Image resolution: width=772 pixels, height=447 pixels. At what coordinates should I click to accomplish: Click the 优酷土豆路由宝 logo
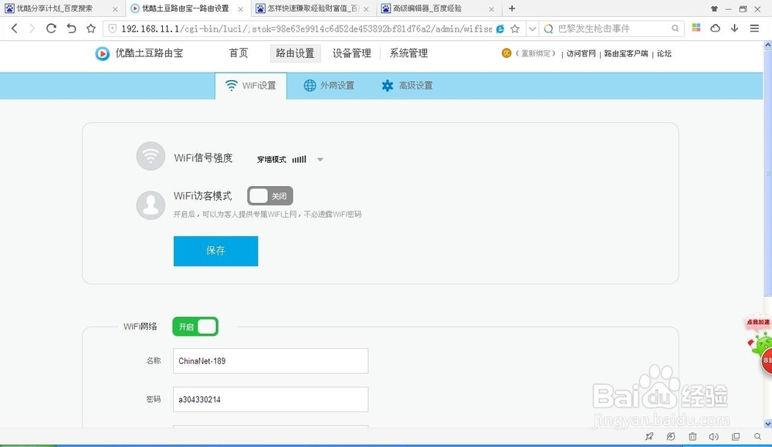pyautogui.click(x=139, y=53)
